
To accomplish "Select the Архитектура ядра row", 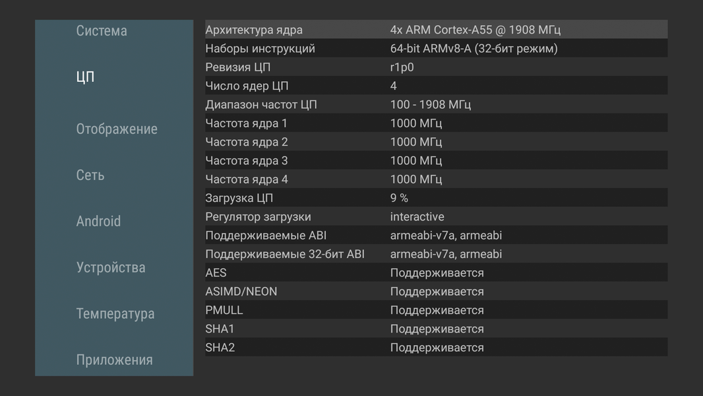I will tap(436, 30).
